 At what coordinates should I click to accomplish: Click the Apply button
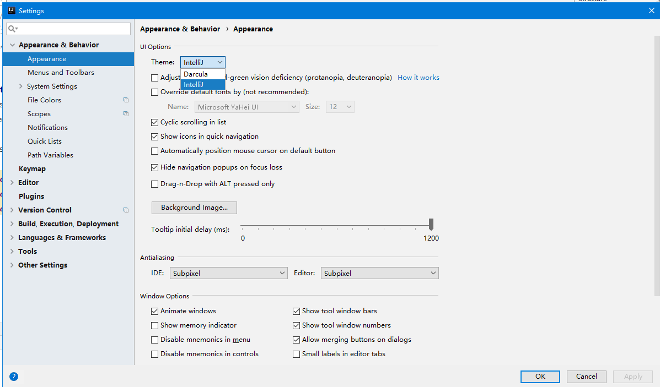632,377
